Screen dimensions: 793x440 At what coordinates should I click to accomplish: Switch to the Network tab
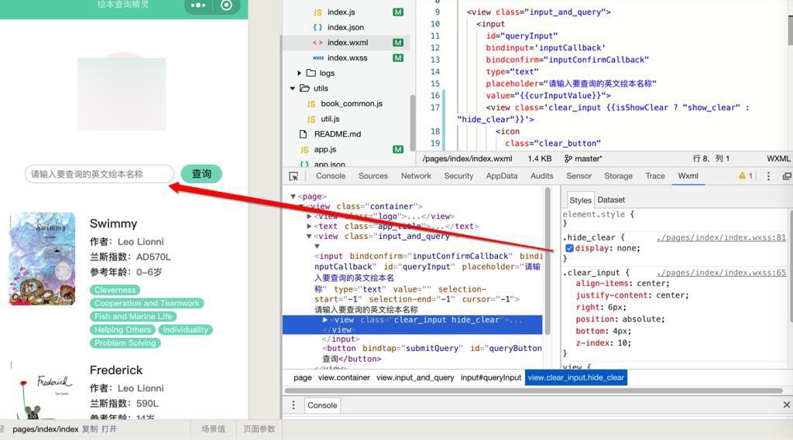tap(416, 176)
